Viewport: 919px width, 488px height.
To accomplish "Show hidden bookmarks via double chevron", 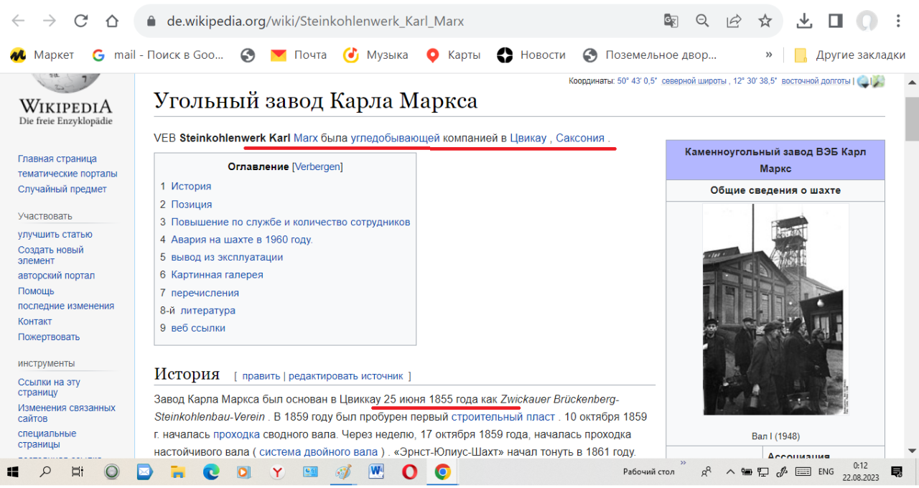I will tap(769, 55).
